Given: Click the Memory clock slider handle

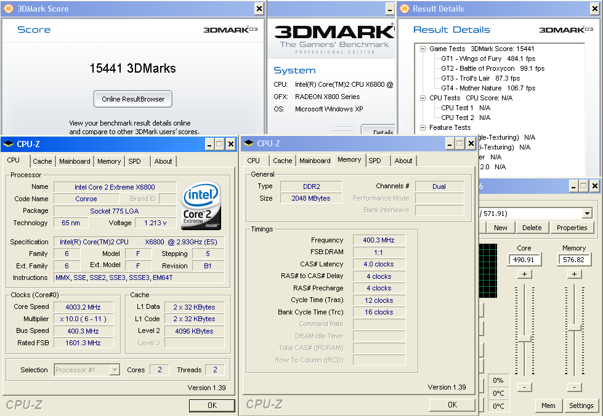Looking at the screenshot, I should point(575,327).
